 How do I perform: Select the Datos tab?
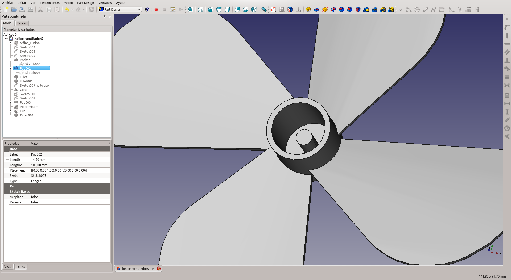click(x=21, y=267)
